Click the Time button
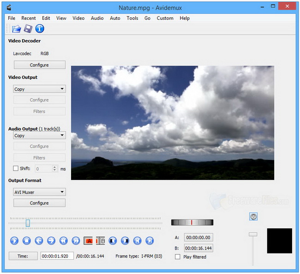This screenshot has width=300, height=274. click(x=23, y=256)
